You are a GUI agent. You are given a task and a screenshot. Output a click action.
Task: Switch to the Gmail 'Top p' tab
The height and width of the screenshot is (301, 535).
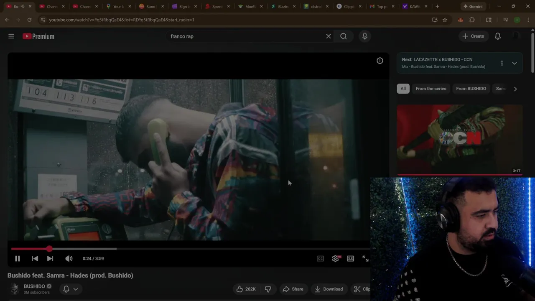pos(382,6)
